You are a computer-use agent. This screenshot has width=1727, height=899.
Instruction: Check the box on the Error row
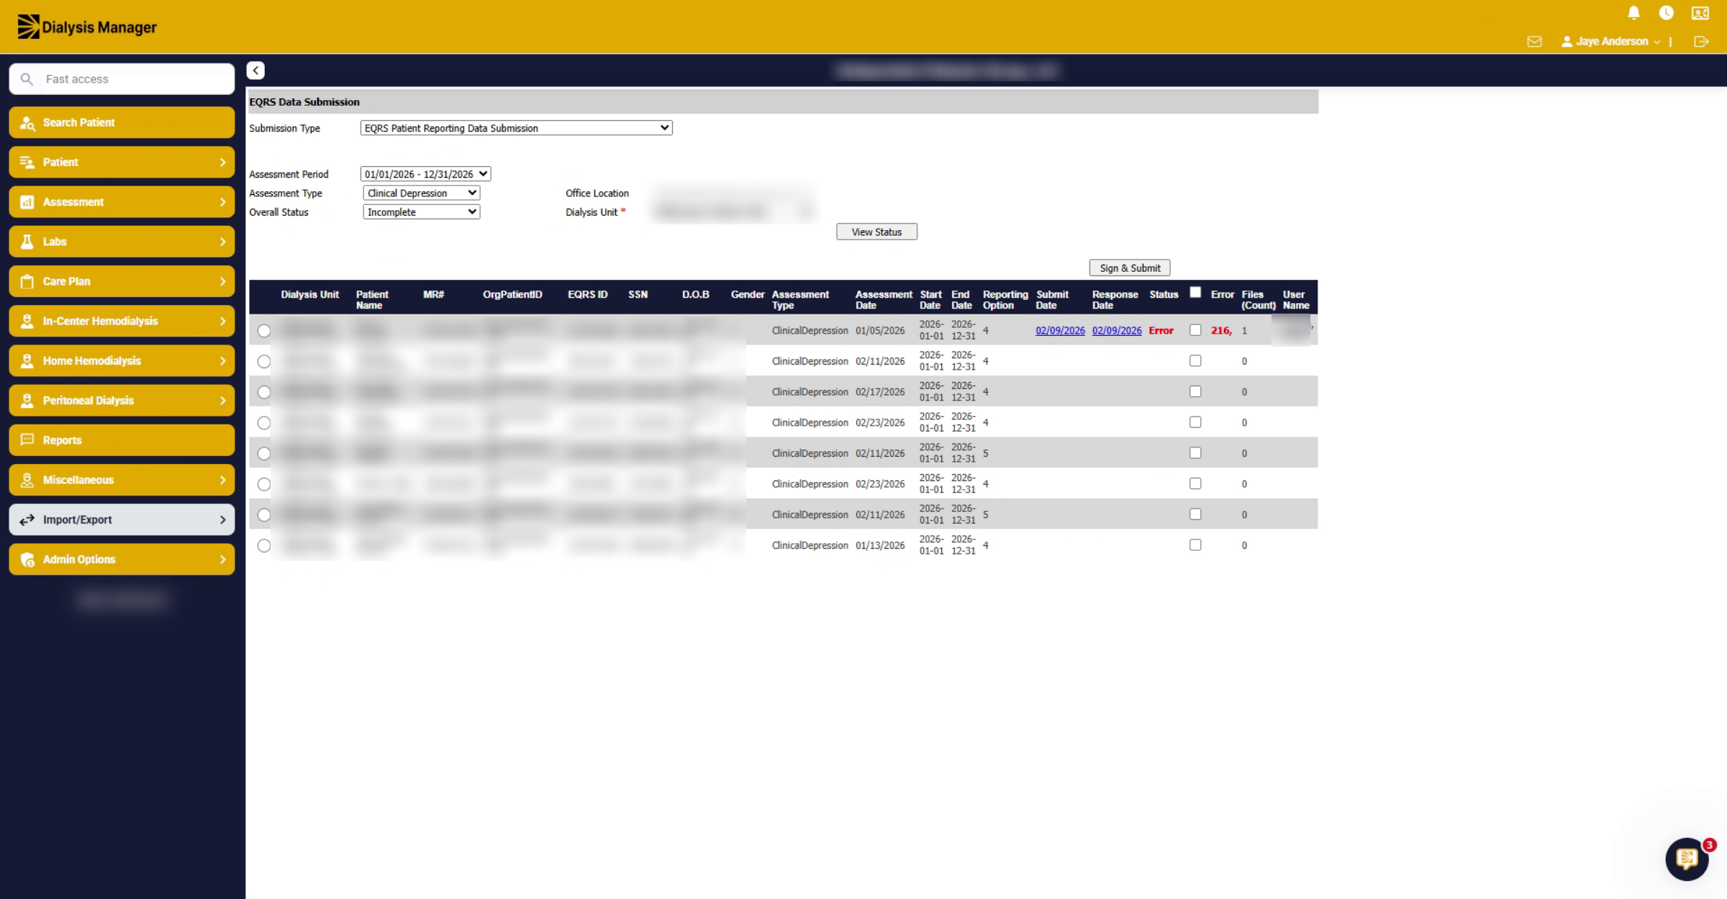1195,330
